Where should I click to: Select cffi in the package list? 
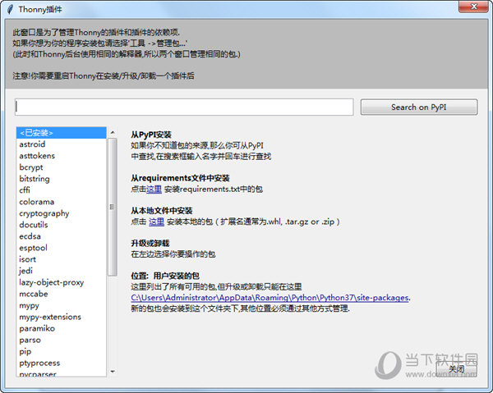coord(61,190)
